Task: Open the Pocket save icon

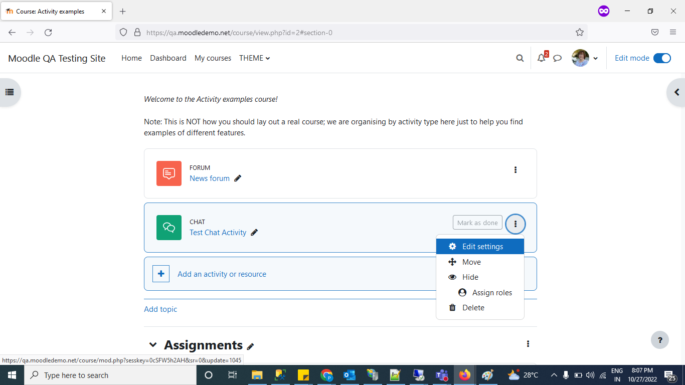Action: click(x=655, y=33)
